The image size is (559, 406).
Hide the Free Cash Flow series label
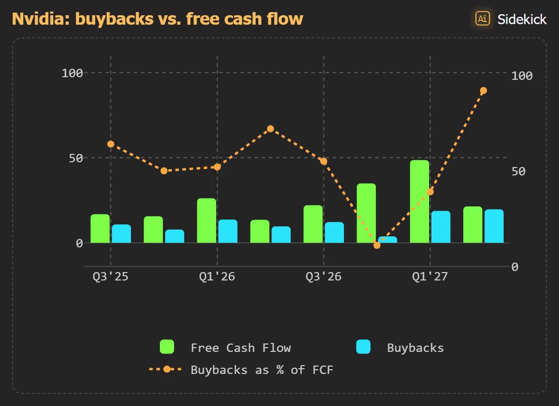coord(241,348)
